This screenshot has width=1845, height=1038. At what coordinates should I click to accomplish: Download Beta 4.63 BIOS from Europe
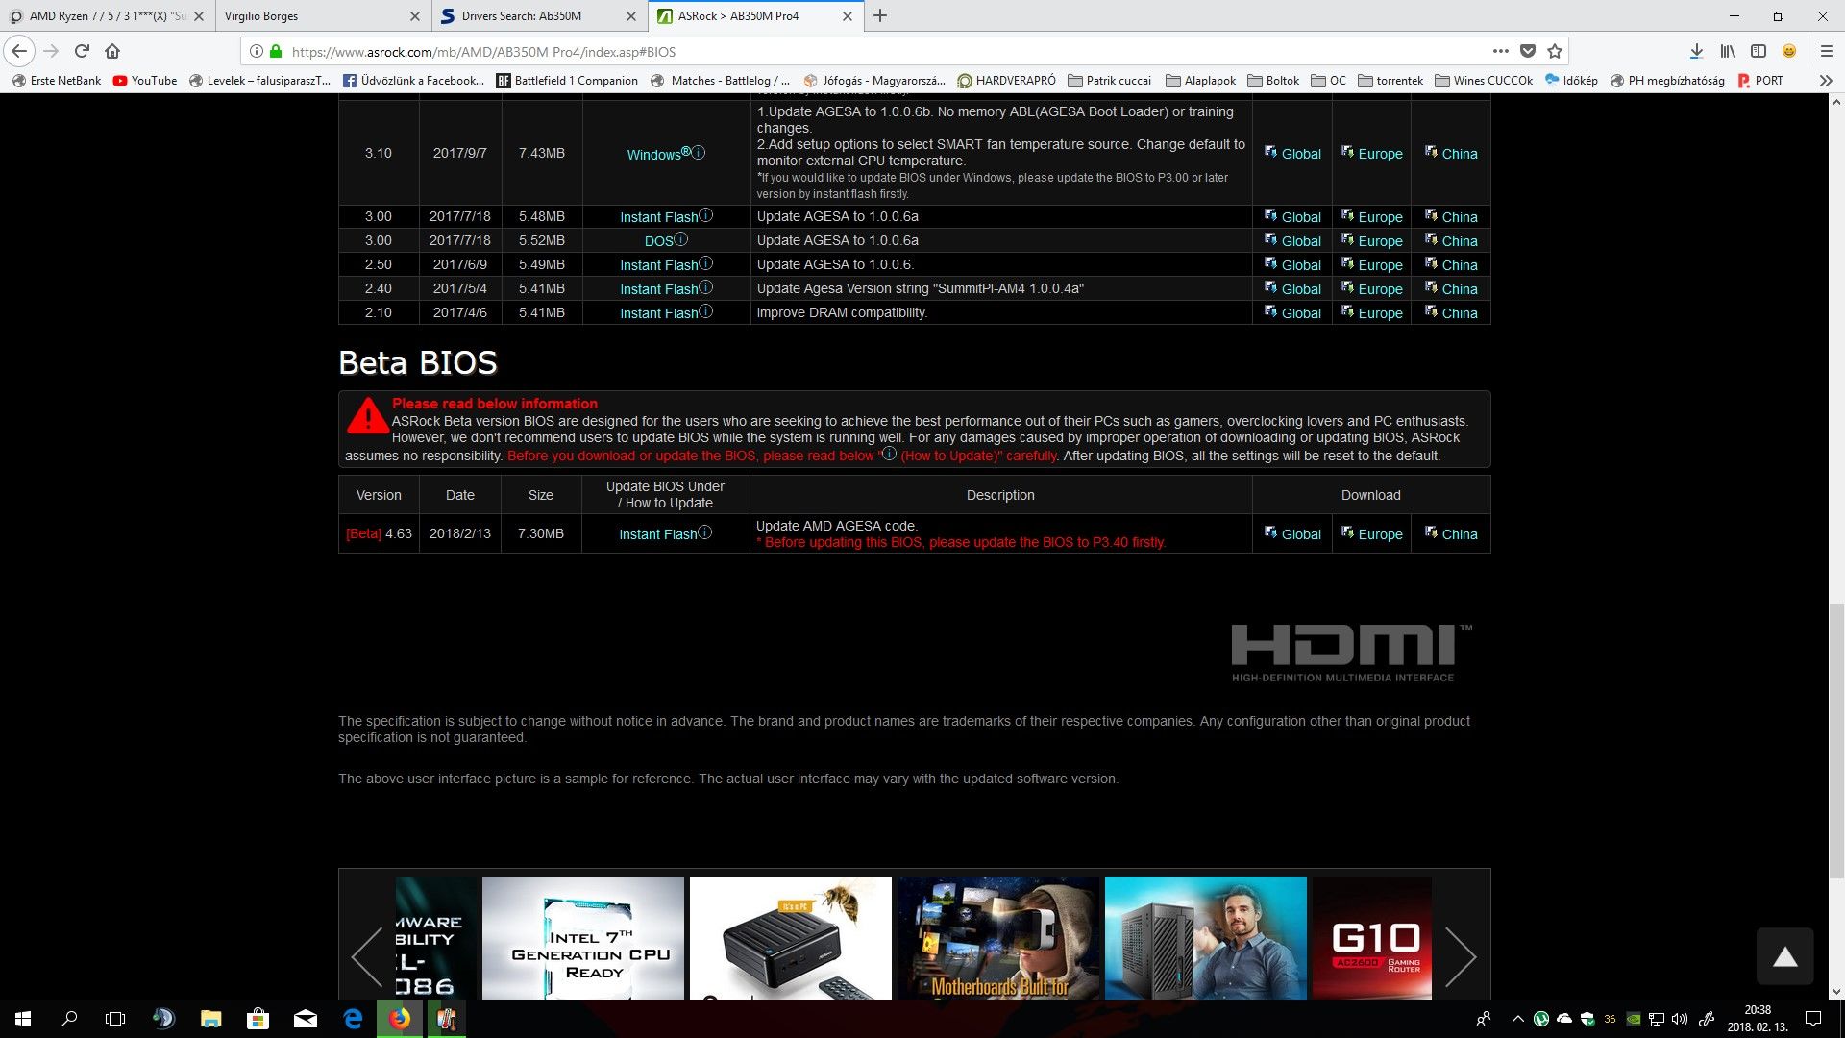tap(1371, 533)
